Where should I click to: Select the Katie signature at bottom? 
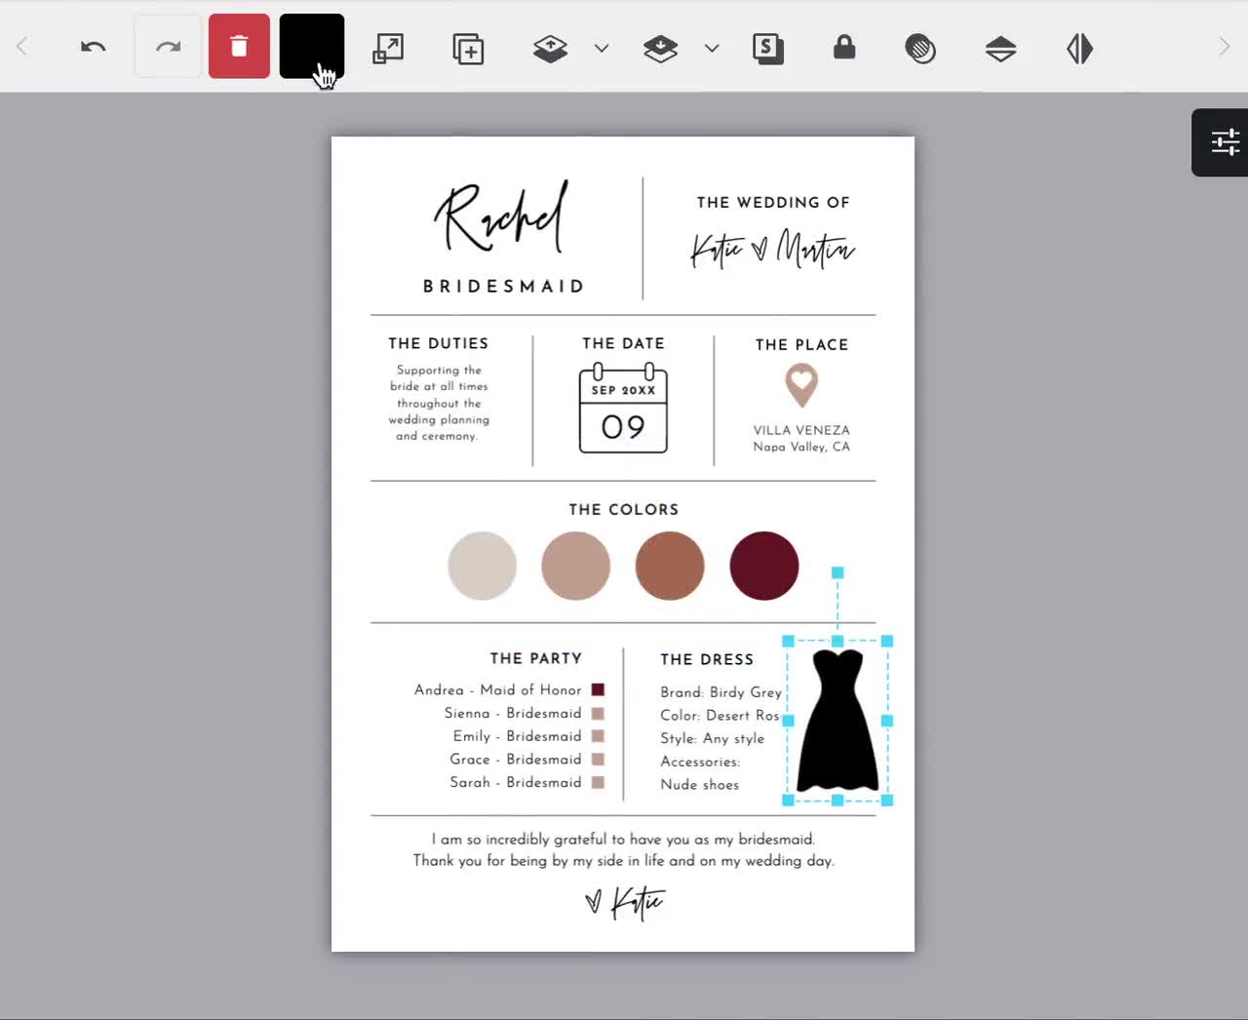(625, 903)
